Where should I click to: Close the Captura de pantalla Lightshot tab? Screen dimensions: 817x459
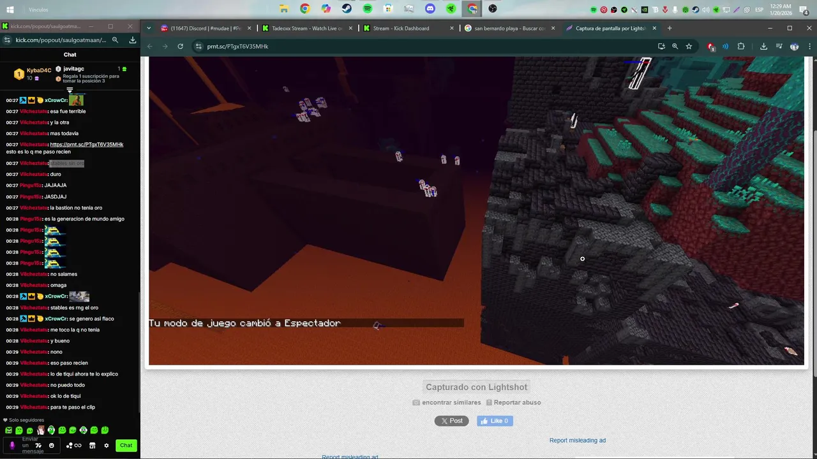[654, 28]
